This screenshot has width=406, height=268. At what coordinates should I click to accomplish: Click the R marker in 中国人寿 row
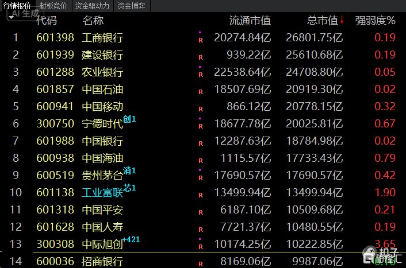click(201, 230)
